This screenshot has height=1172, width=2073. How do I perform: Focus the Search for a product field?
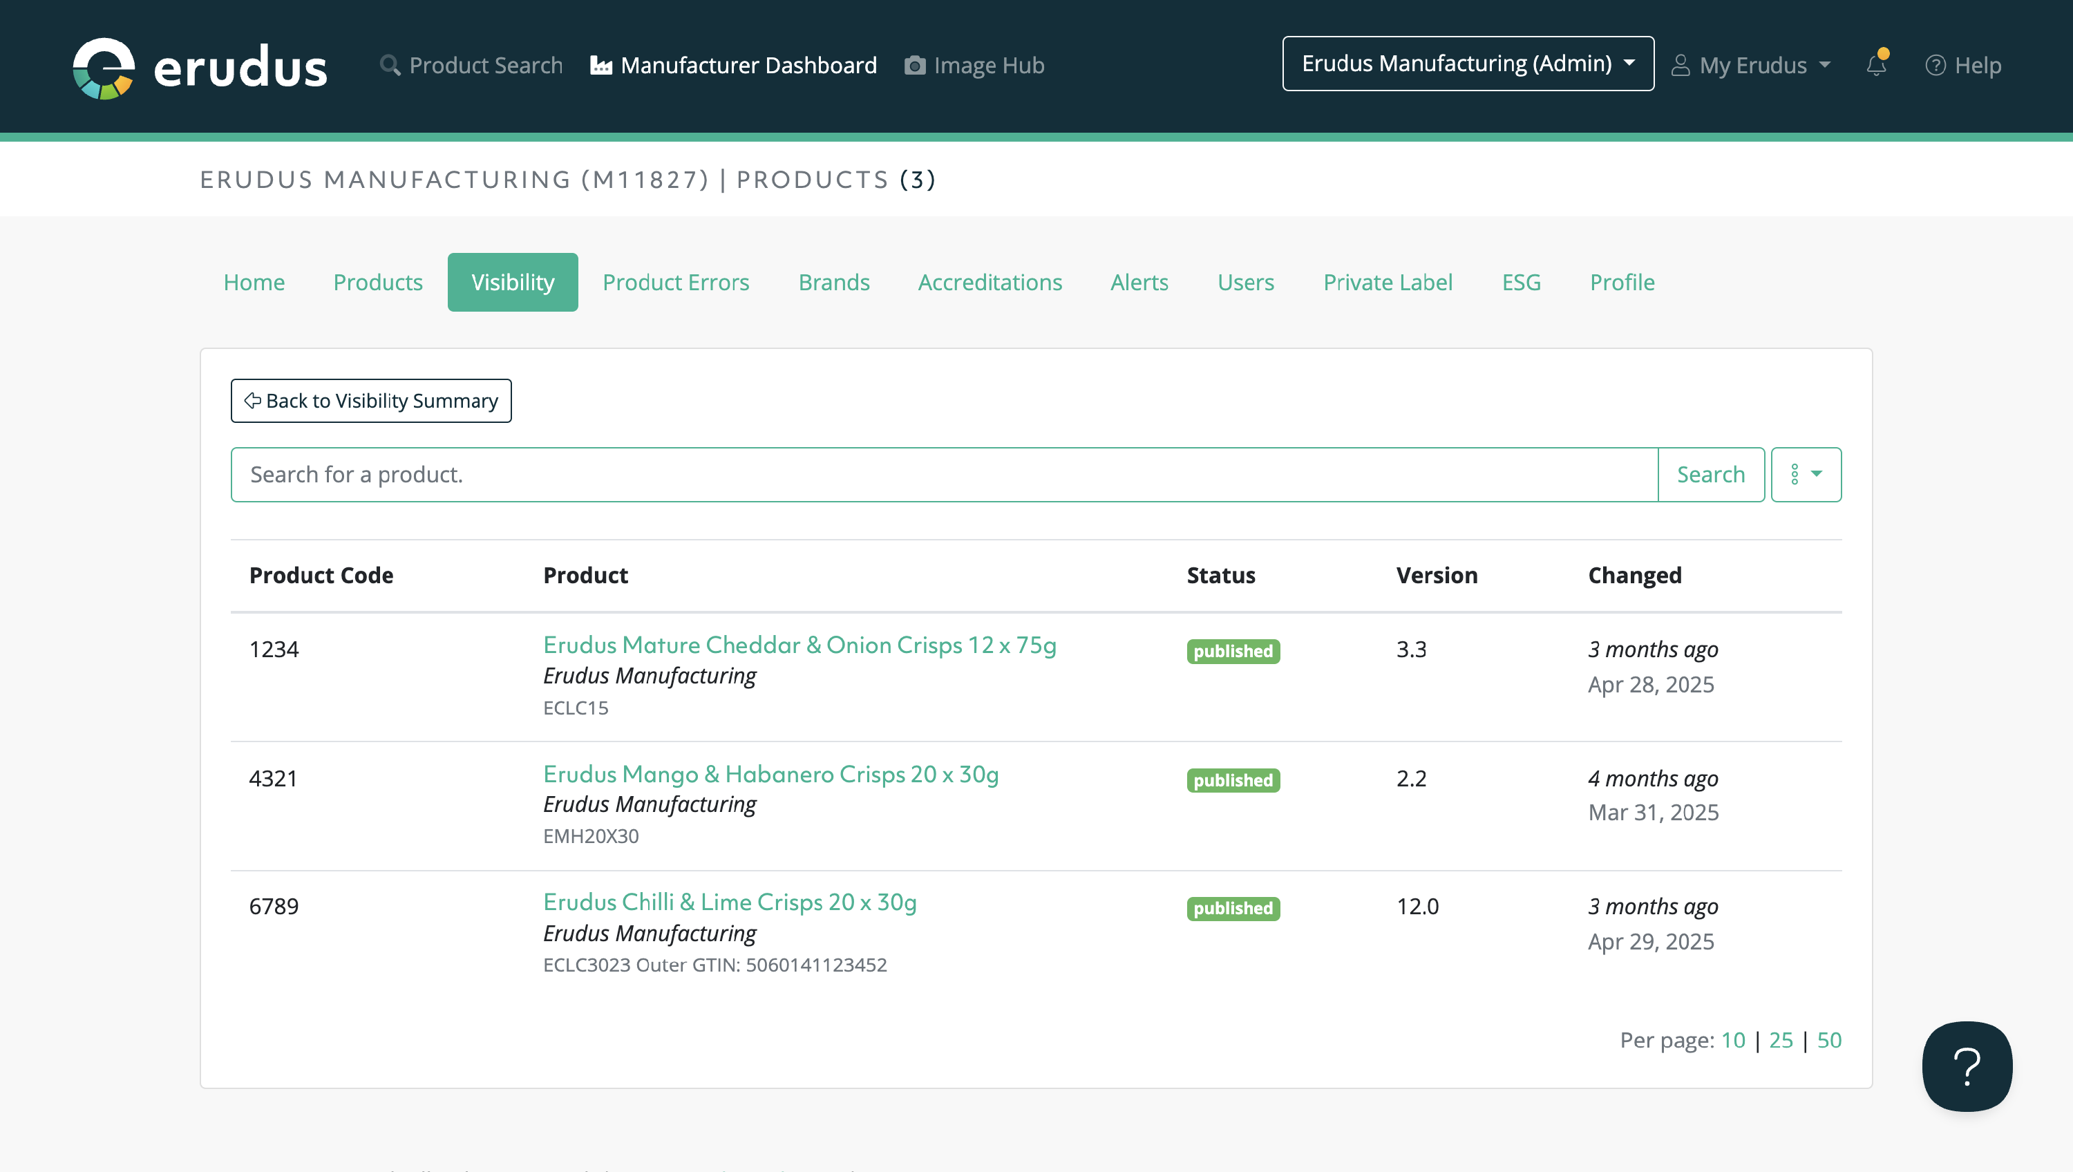(943, 474)
